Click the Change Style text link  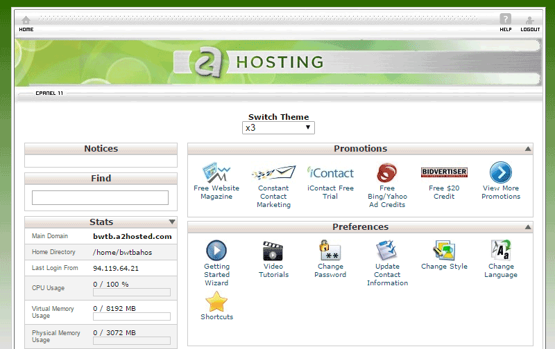pos(444,267)
